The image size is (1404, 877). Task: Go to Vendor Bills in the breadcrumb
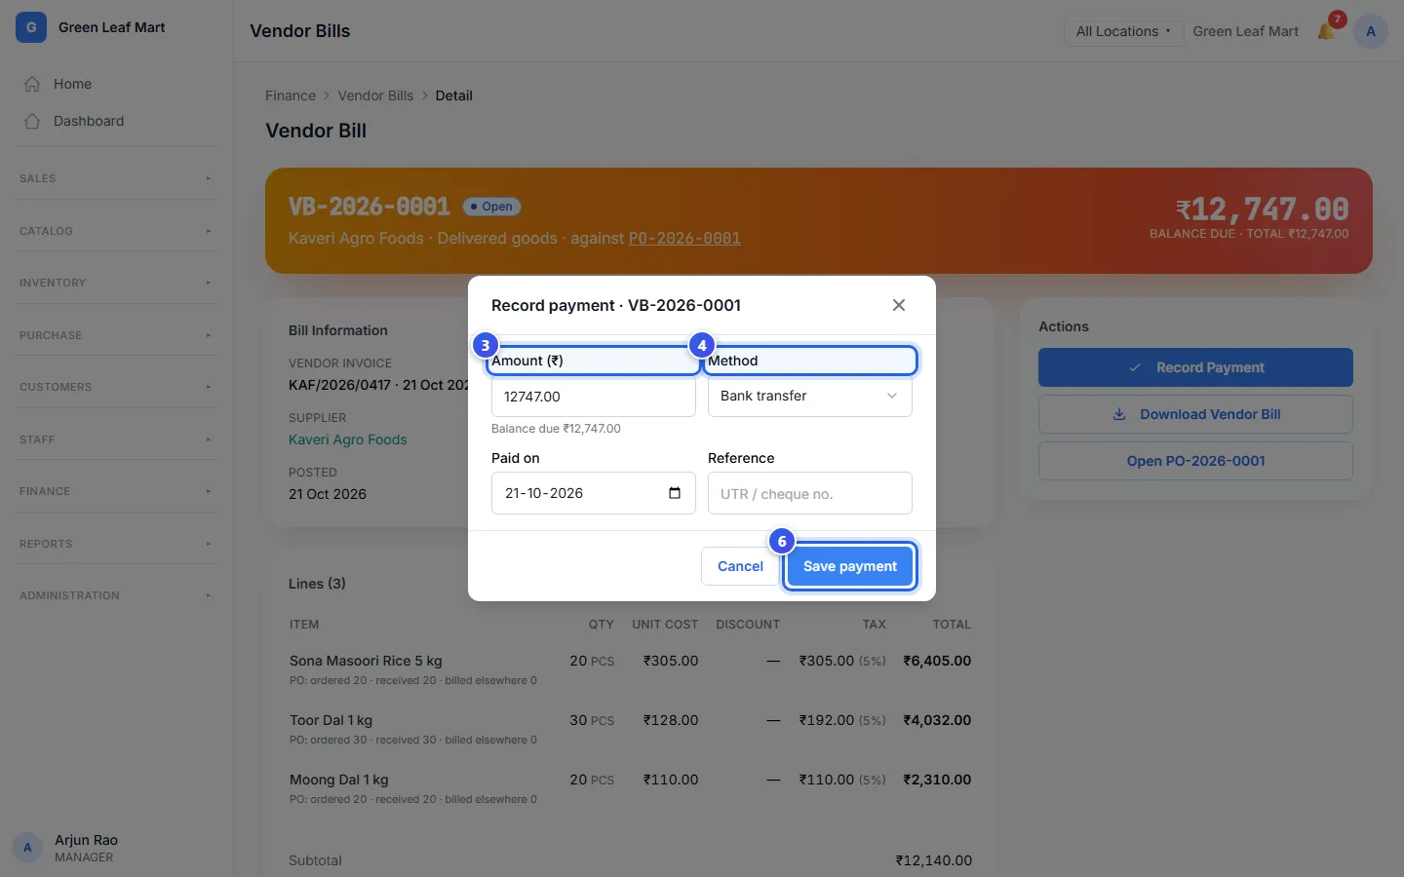(x=375, y=95)
